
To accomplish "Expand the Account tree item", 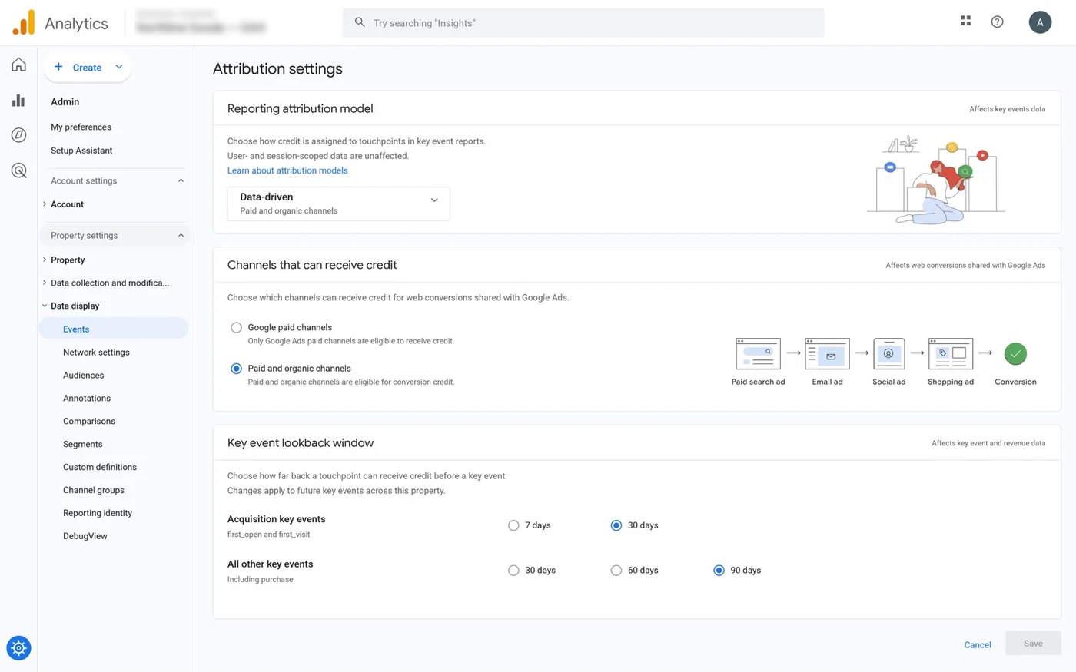I will [x=45, y=204].
